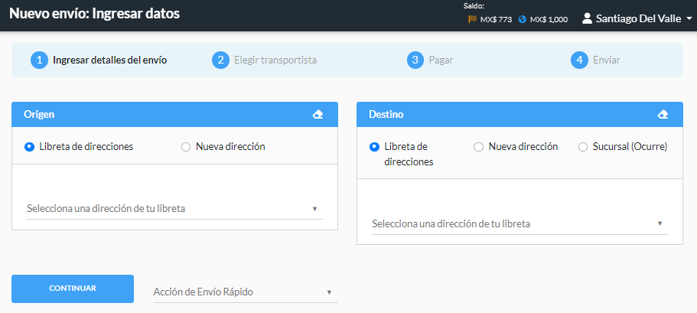Clear the Destino section with eraser icon
This screenshot has width=697, height=313.
point(663,115)
